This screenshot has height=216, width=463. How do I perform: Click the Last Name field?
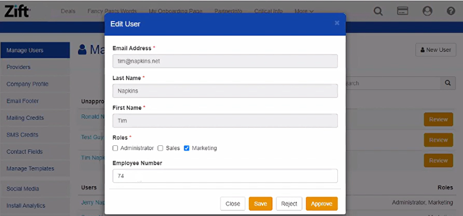[225, 91]
